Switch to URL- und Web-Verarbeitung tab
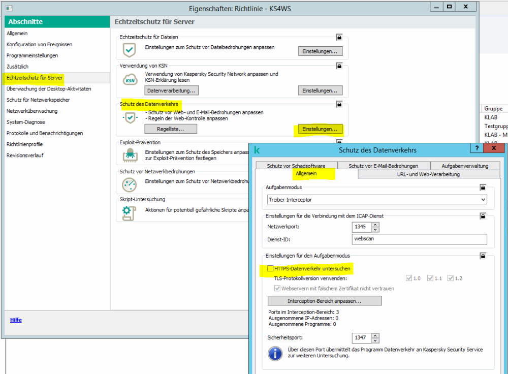This screenshot has height=374, width=508. 428,174
